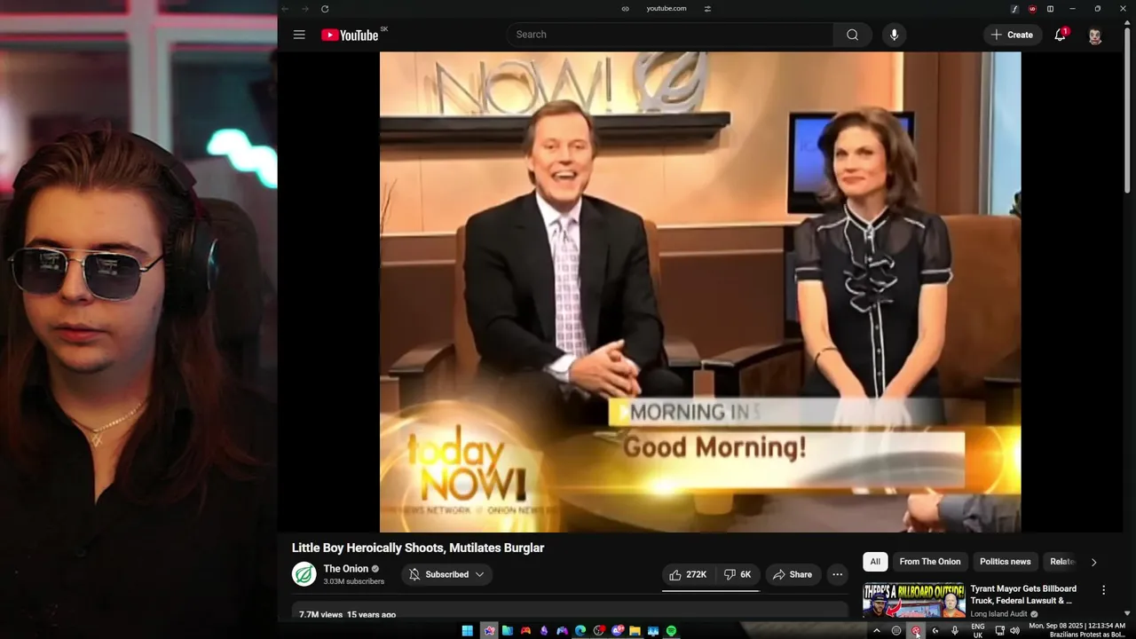Start voice search with microphone icon
Image resolution: width=1136 pixels, height=639 pixels.
[x=894, y=35]
